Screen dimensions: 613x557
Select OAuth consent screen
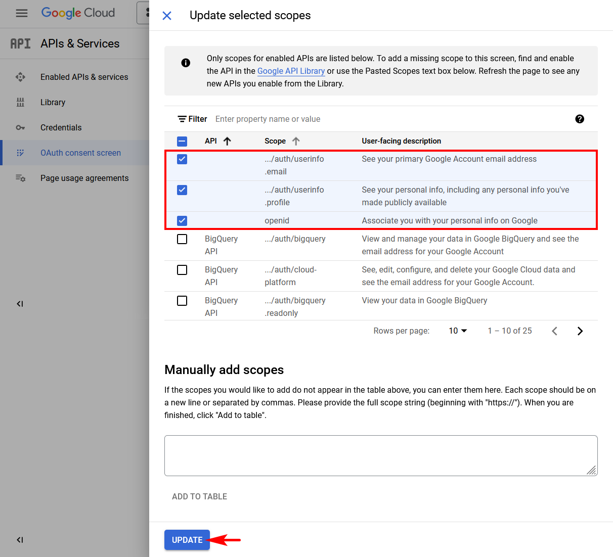80,152
